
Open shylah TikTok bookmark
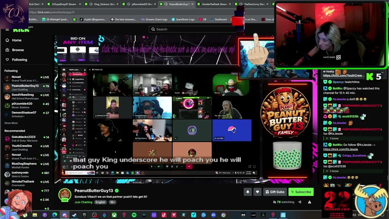(93, 19)
